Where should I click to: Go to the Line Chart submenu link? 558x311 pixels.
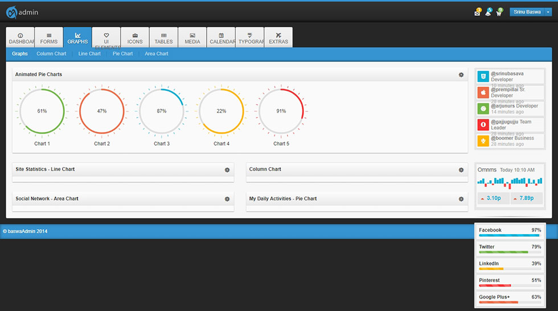pos(89,53)
